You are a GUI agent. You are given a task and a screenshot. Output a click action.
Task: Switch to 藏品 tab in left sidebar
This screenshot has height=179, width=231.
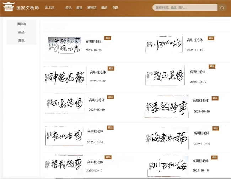[21, 32]
